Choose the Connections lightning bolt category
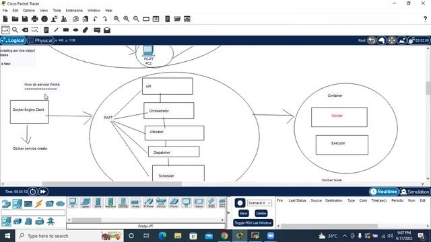The width and height of the screenshot is (431, 242). 39,204
